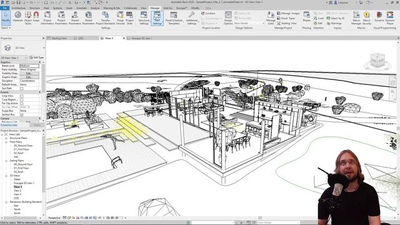400x225 pixels.
Task: Open the Architecture ribbon tab
Action: coord(19,8)
